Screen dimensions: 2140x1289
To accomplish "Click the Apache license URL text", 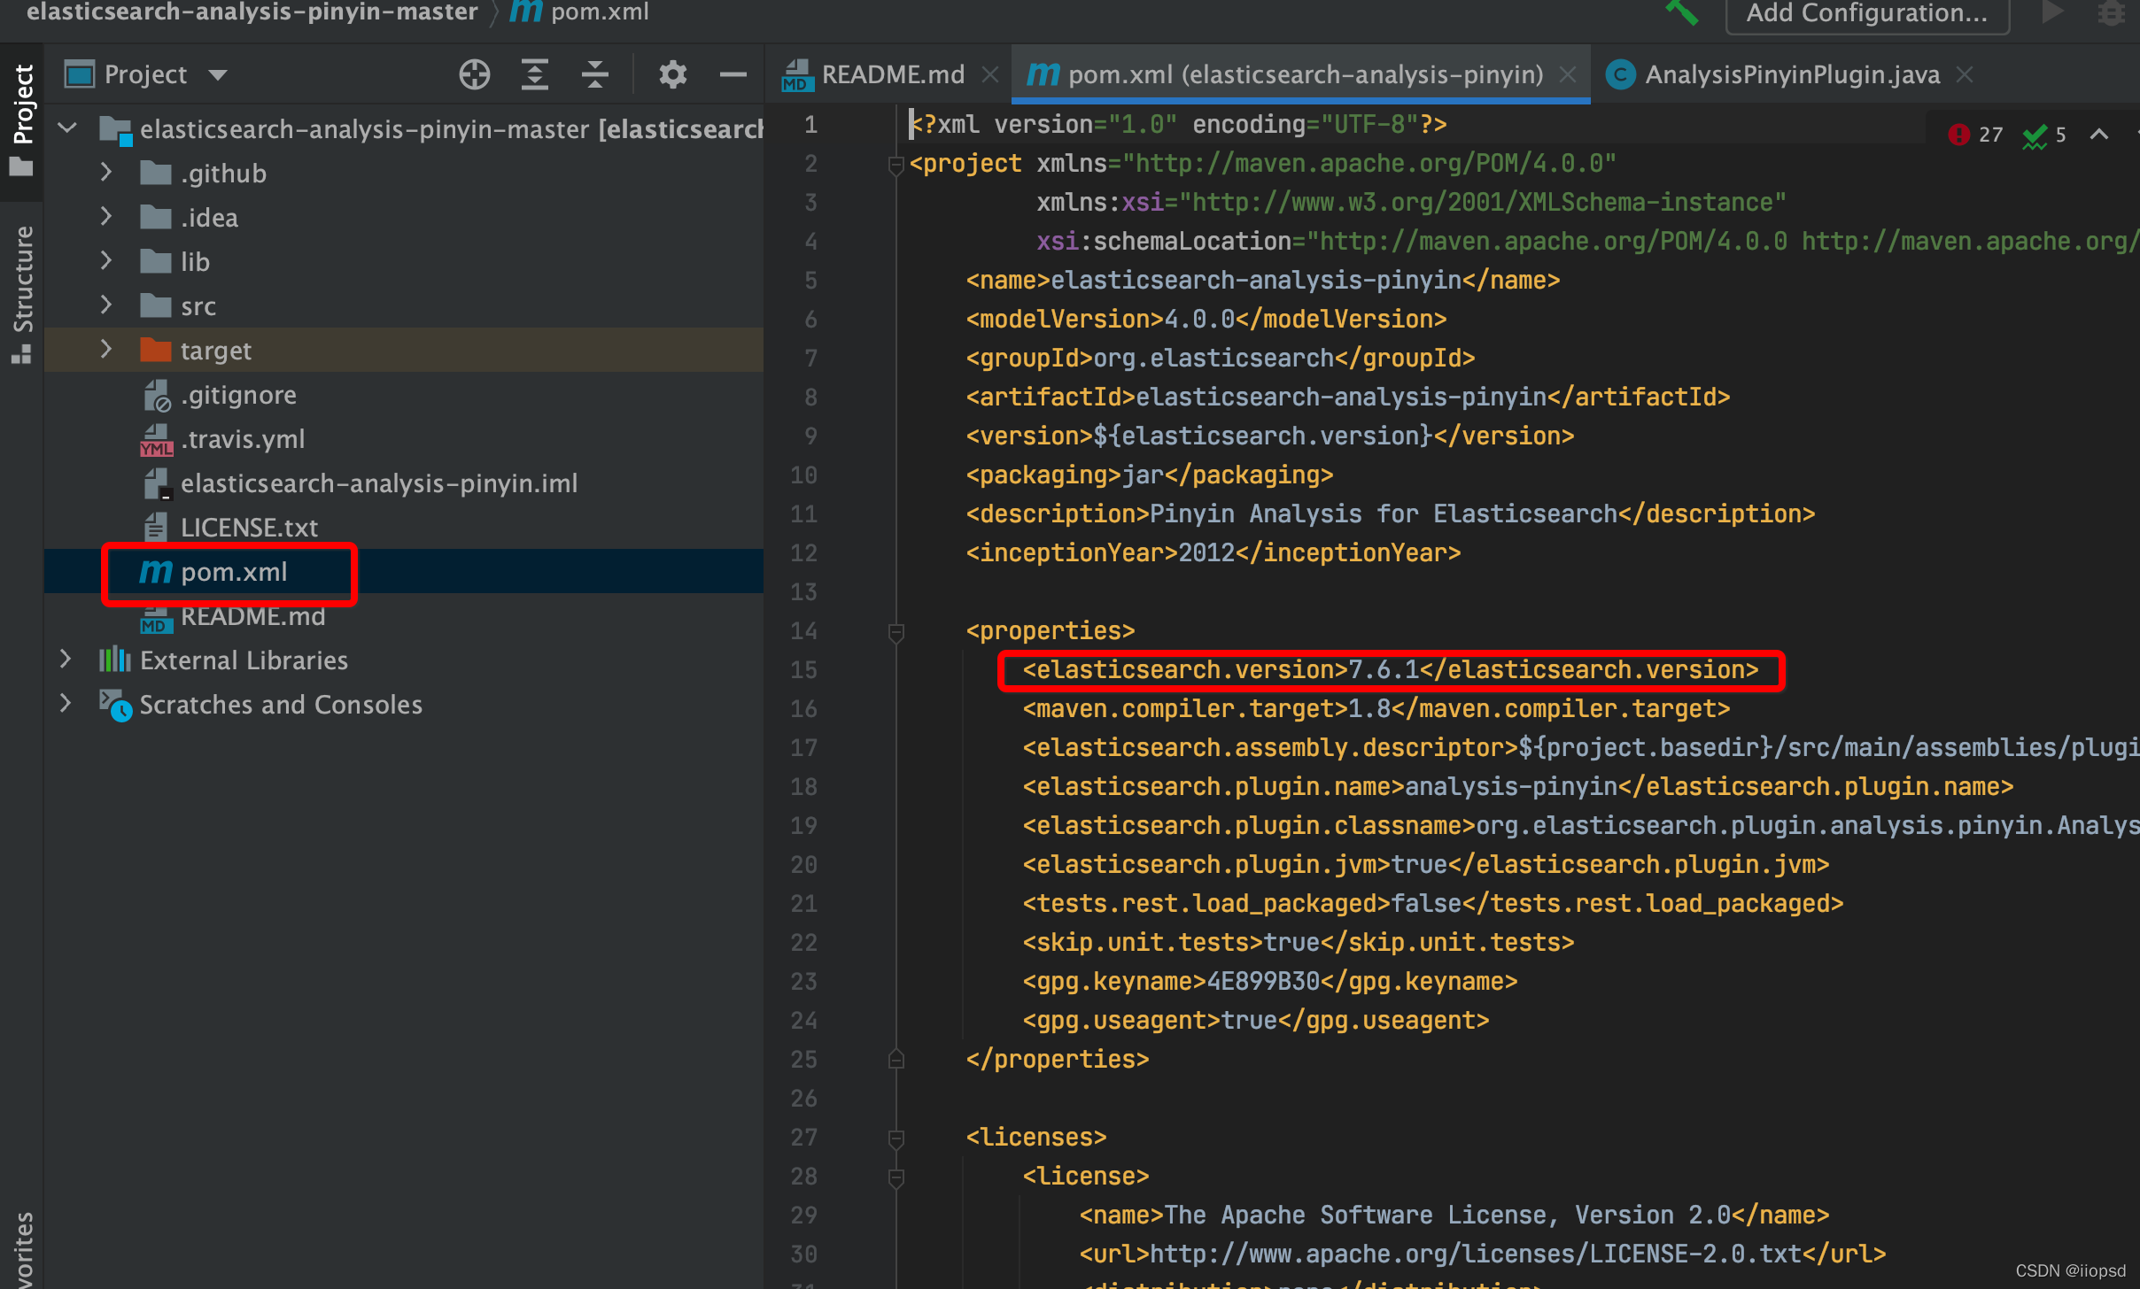I will pos(1476,1254).
